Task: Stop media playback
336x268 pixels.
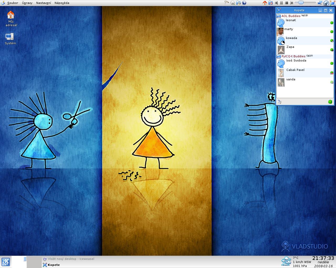Action: 287,3
